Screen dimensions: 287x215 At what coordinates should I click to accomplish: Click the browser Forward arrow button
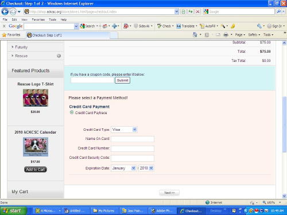[x=13, y=12]
